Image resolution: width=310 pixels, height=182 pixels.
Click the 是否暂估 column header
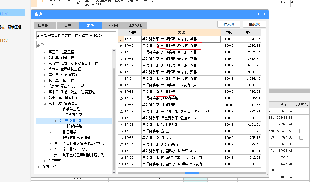tap(301, 105)
